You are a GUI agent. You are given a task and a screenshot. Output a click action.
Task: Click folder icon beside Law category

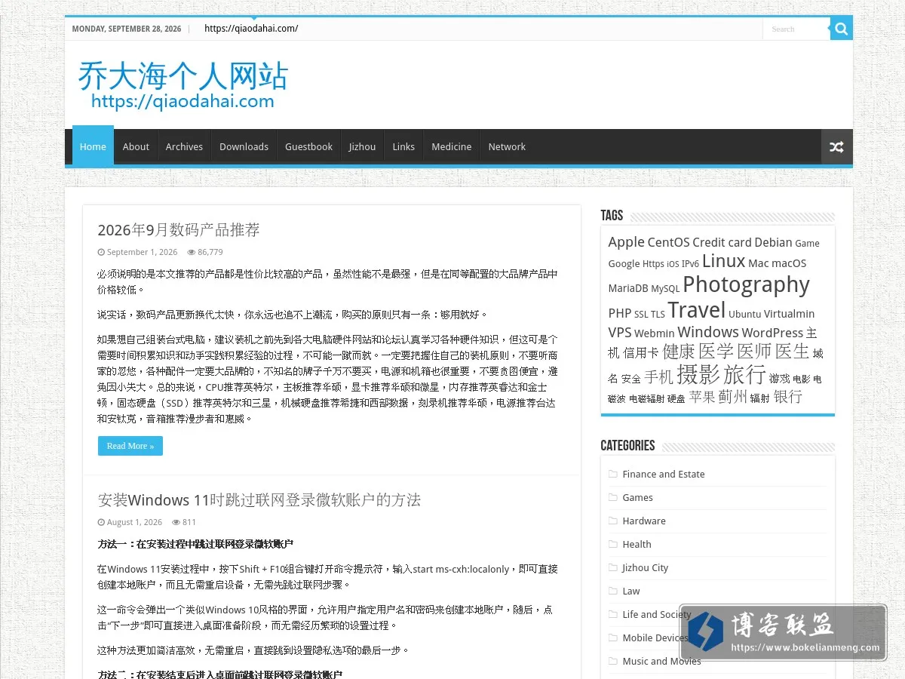(613, 591)
